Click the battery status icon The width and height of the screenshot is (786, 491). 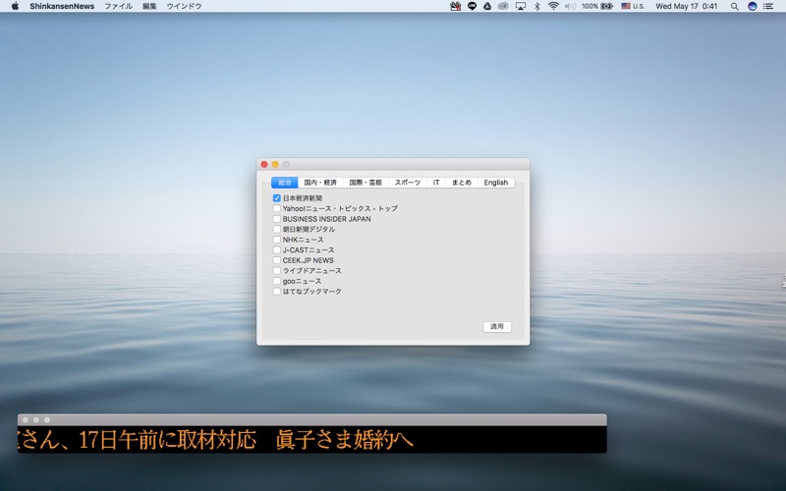click(607, 6)
